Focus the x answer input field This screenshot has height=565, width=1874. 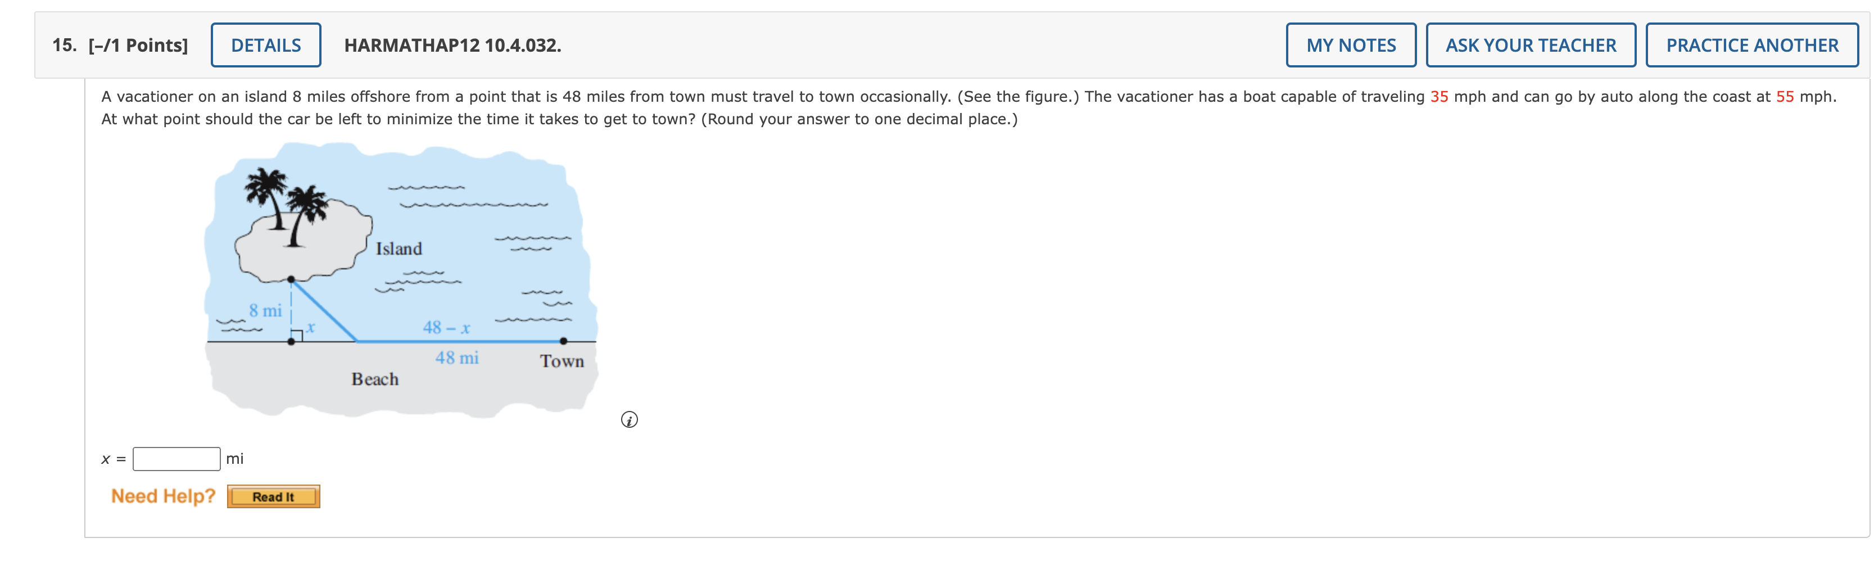176,459
